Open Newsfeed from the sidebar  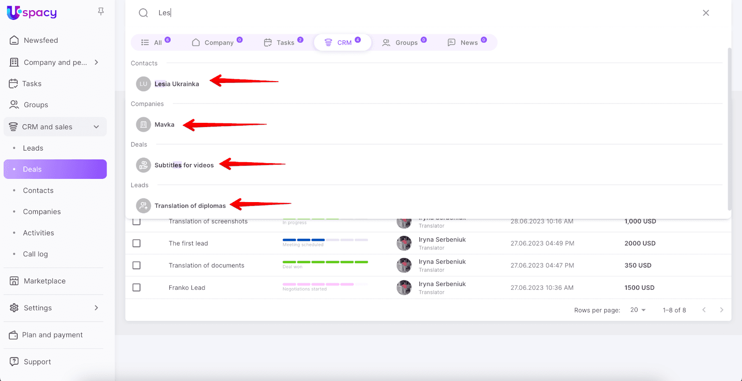41,40
